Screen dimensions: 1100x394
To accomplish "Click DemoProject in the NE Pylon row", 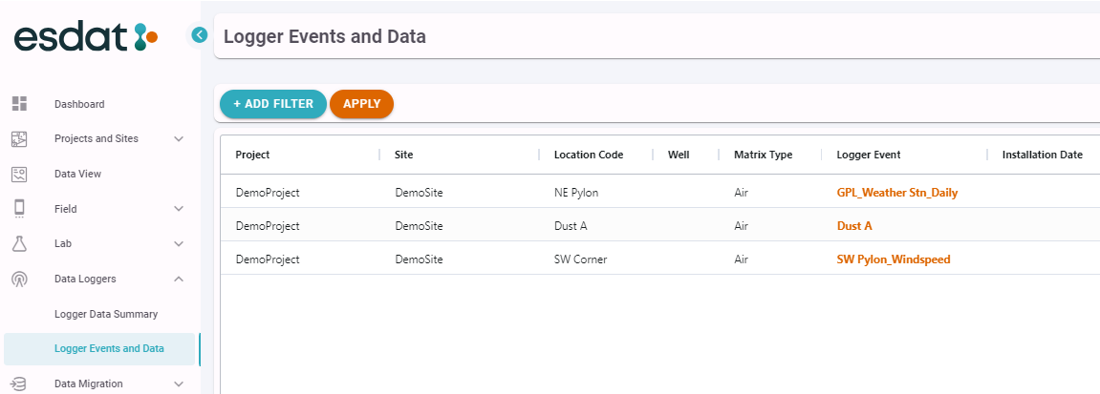I will [268, 193].
